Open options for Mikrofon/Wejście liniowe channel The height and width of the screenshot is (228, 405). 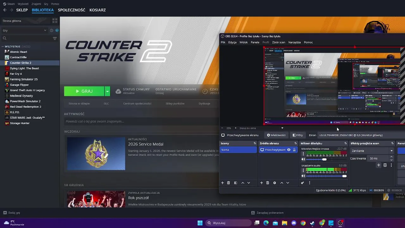click(303, 154)
